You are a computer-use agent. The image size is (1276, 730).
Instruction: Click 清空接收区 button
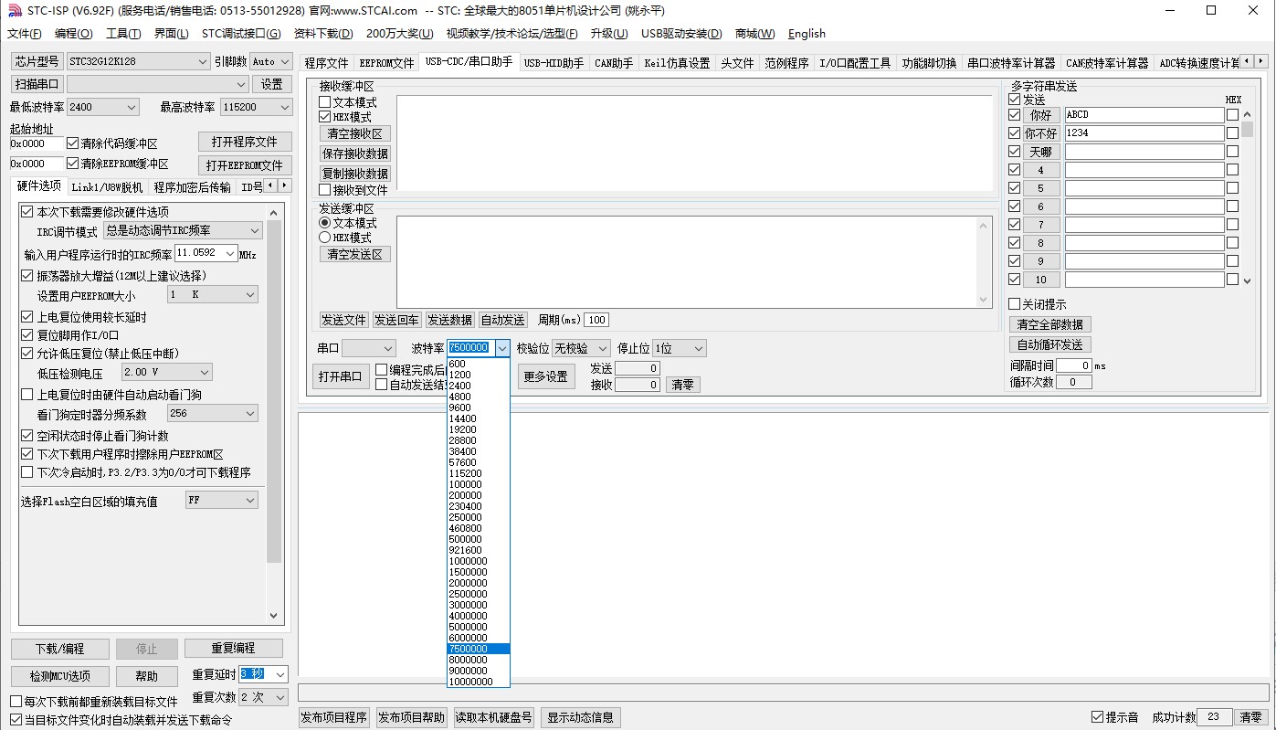tap(355, 133)
